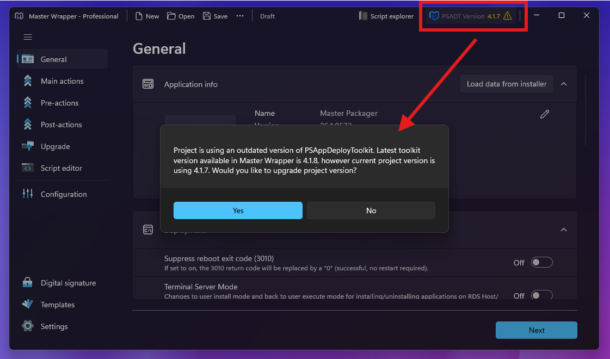Switch to the Upgrade section
This screenshot has width=610, height=359.
55,146
